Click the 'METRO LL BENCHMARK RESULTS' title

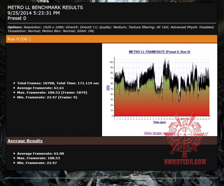coord(45,7)
